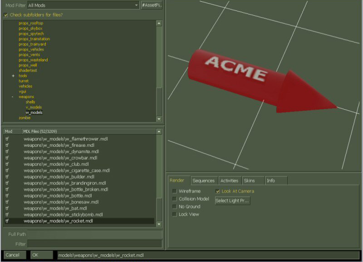This screenshot has height=262, width=363.
Task: Select the shells subfolder
Action: [x=30, y=102]
